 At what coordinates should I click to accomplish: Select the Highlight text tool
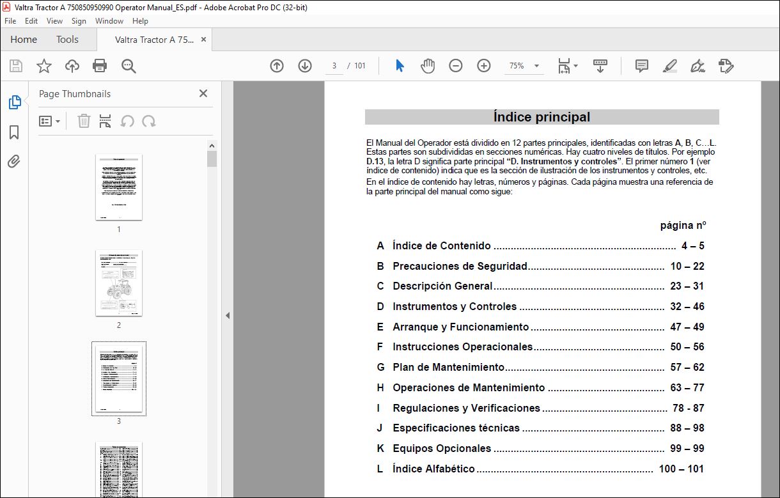coord(670,66)
